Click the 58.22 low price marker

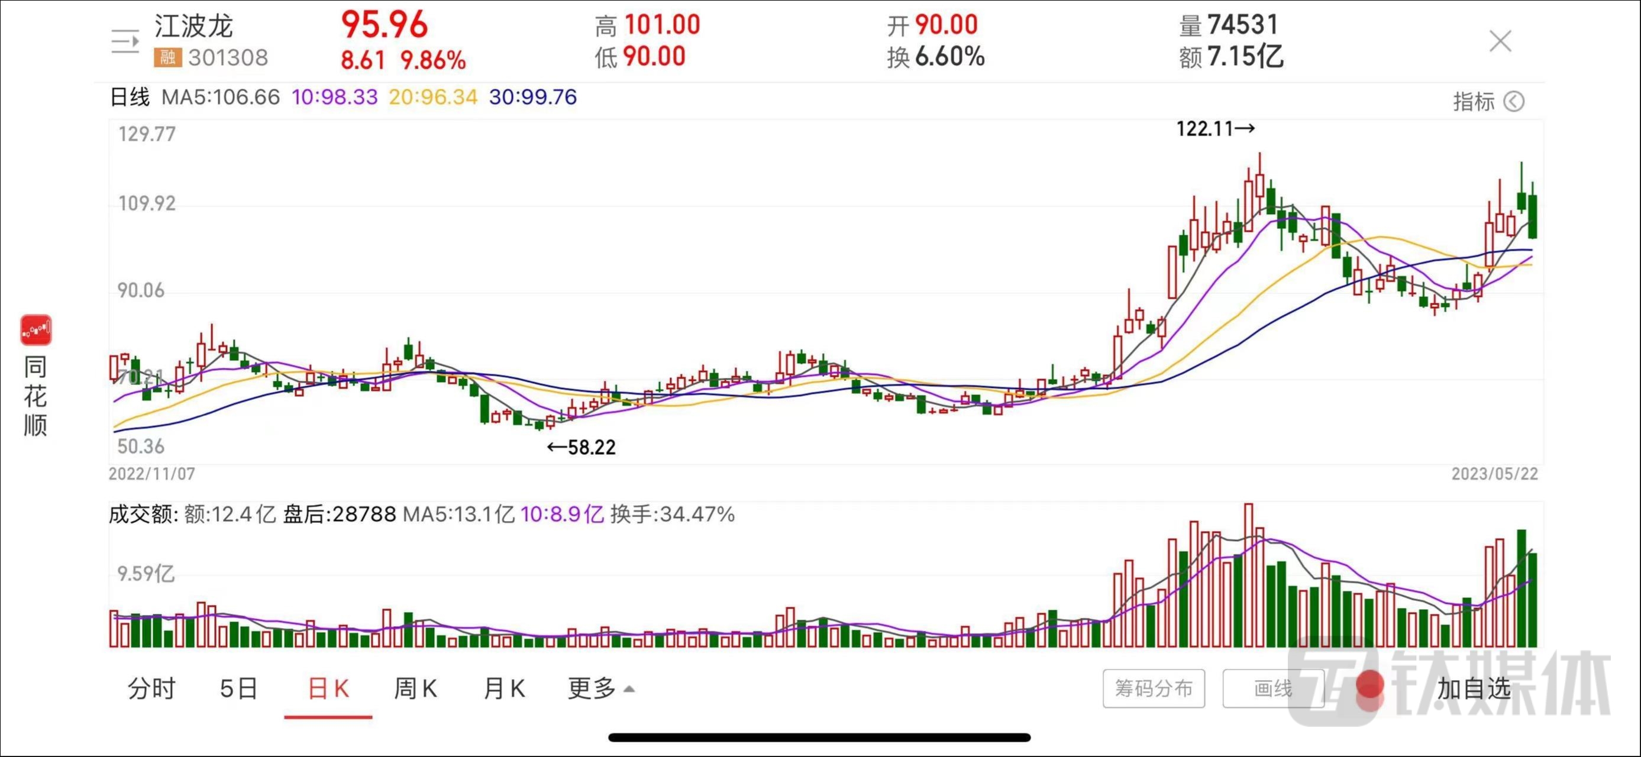coord(582,448)
